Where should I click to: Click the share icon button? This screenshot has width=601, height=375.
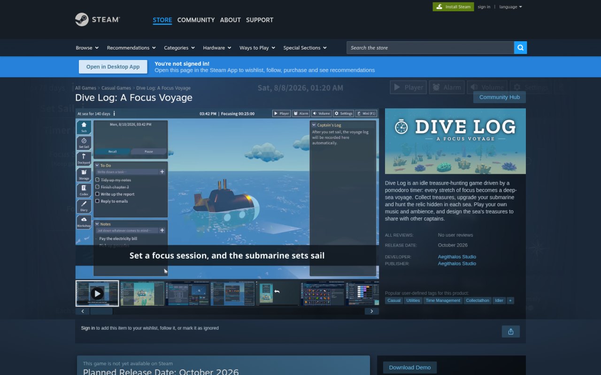pos(511,331)
